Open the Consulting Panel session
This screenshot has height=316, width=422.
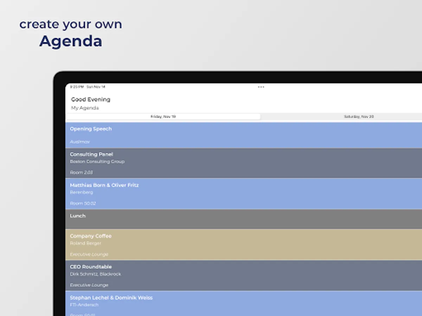[x=244, y=163]
